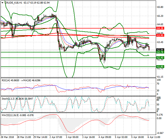This screenshot has height=140, width=166.
Task: Select the green 62.78 support level label
Action: pyautogui.click(x=160, y=52)
